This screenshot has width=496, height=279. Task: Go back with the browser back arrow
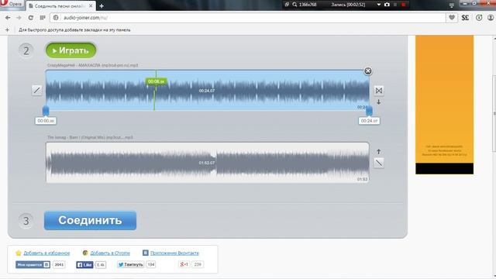click(8, 18)
